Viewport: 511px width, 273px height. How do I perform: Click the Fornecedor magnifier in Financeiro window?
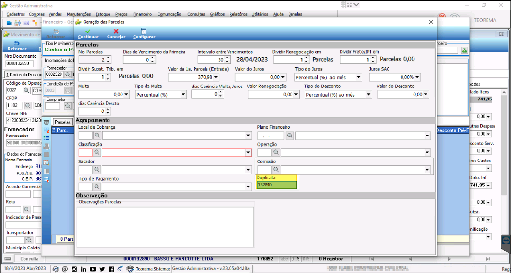(x=68, y=74)
